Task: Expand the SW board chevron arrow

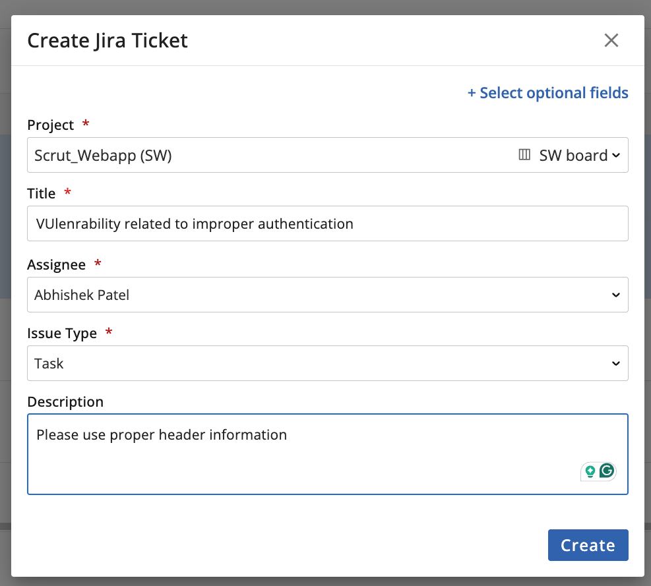Action: (x=616, y=155)
